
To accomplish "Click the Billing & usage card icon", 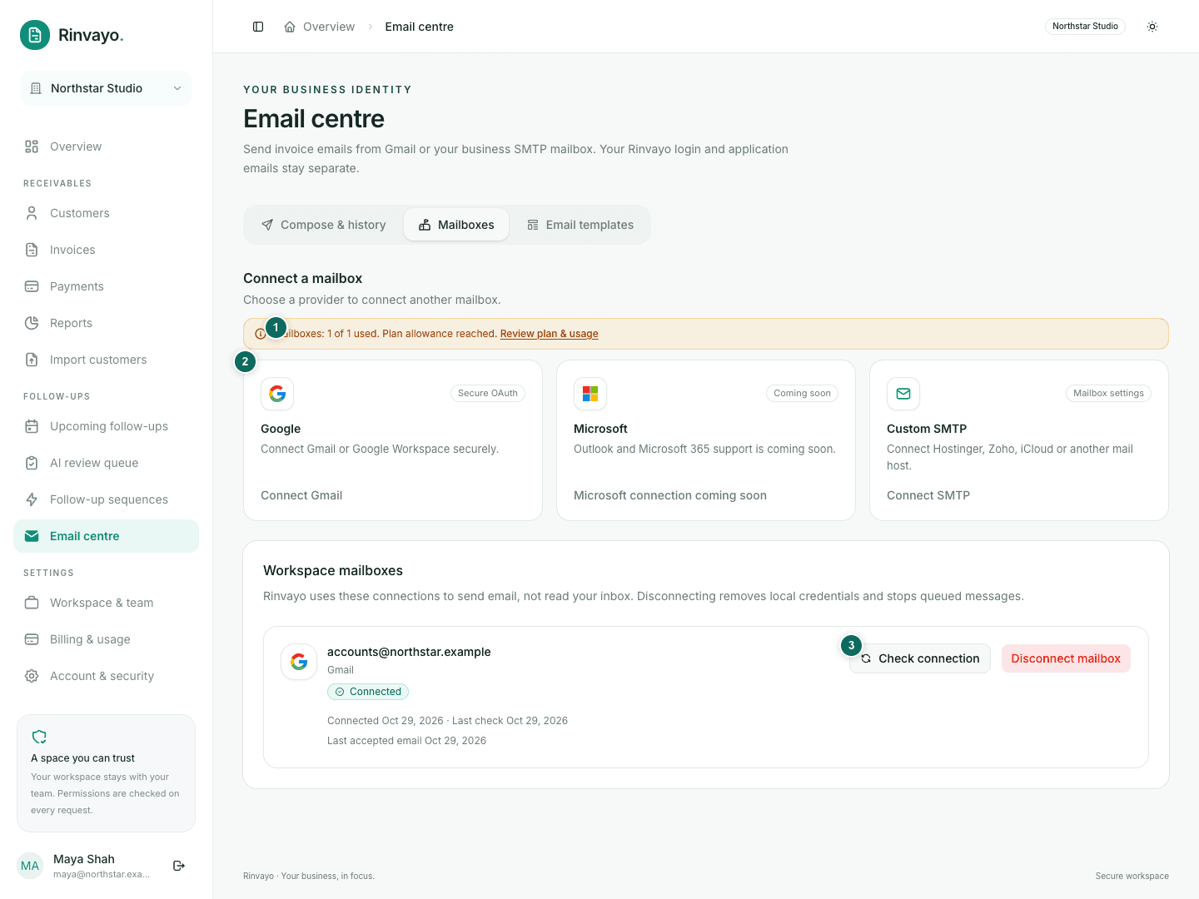I will (x=32, y=639).
